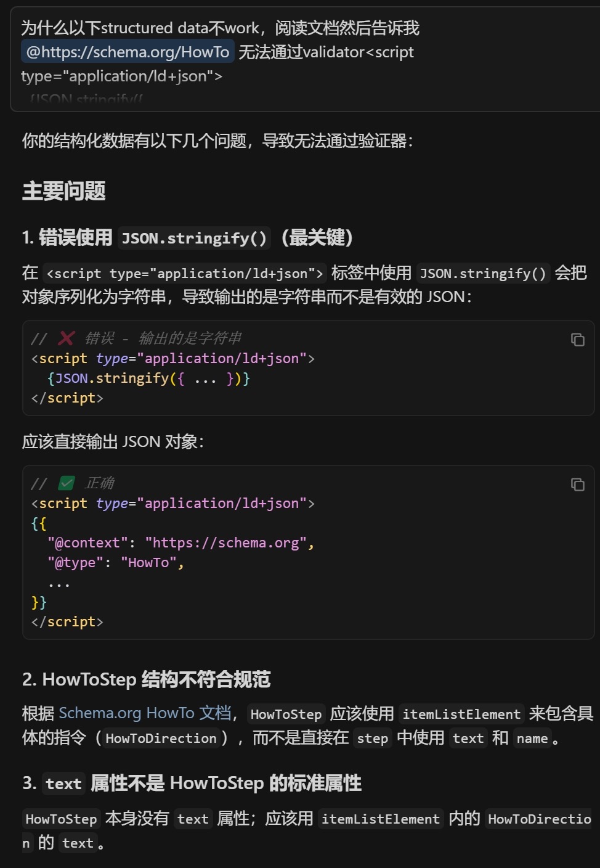Click the "@type": "HowTo" code line
600x868 pixels.
(x=115, y=562)
